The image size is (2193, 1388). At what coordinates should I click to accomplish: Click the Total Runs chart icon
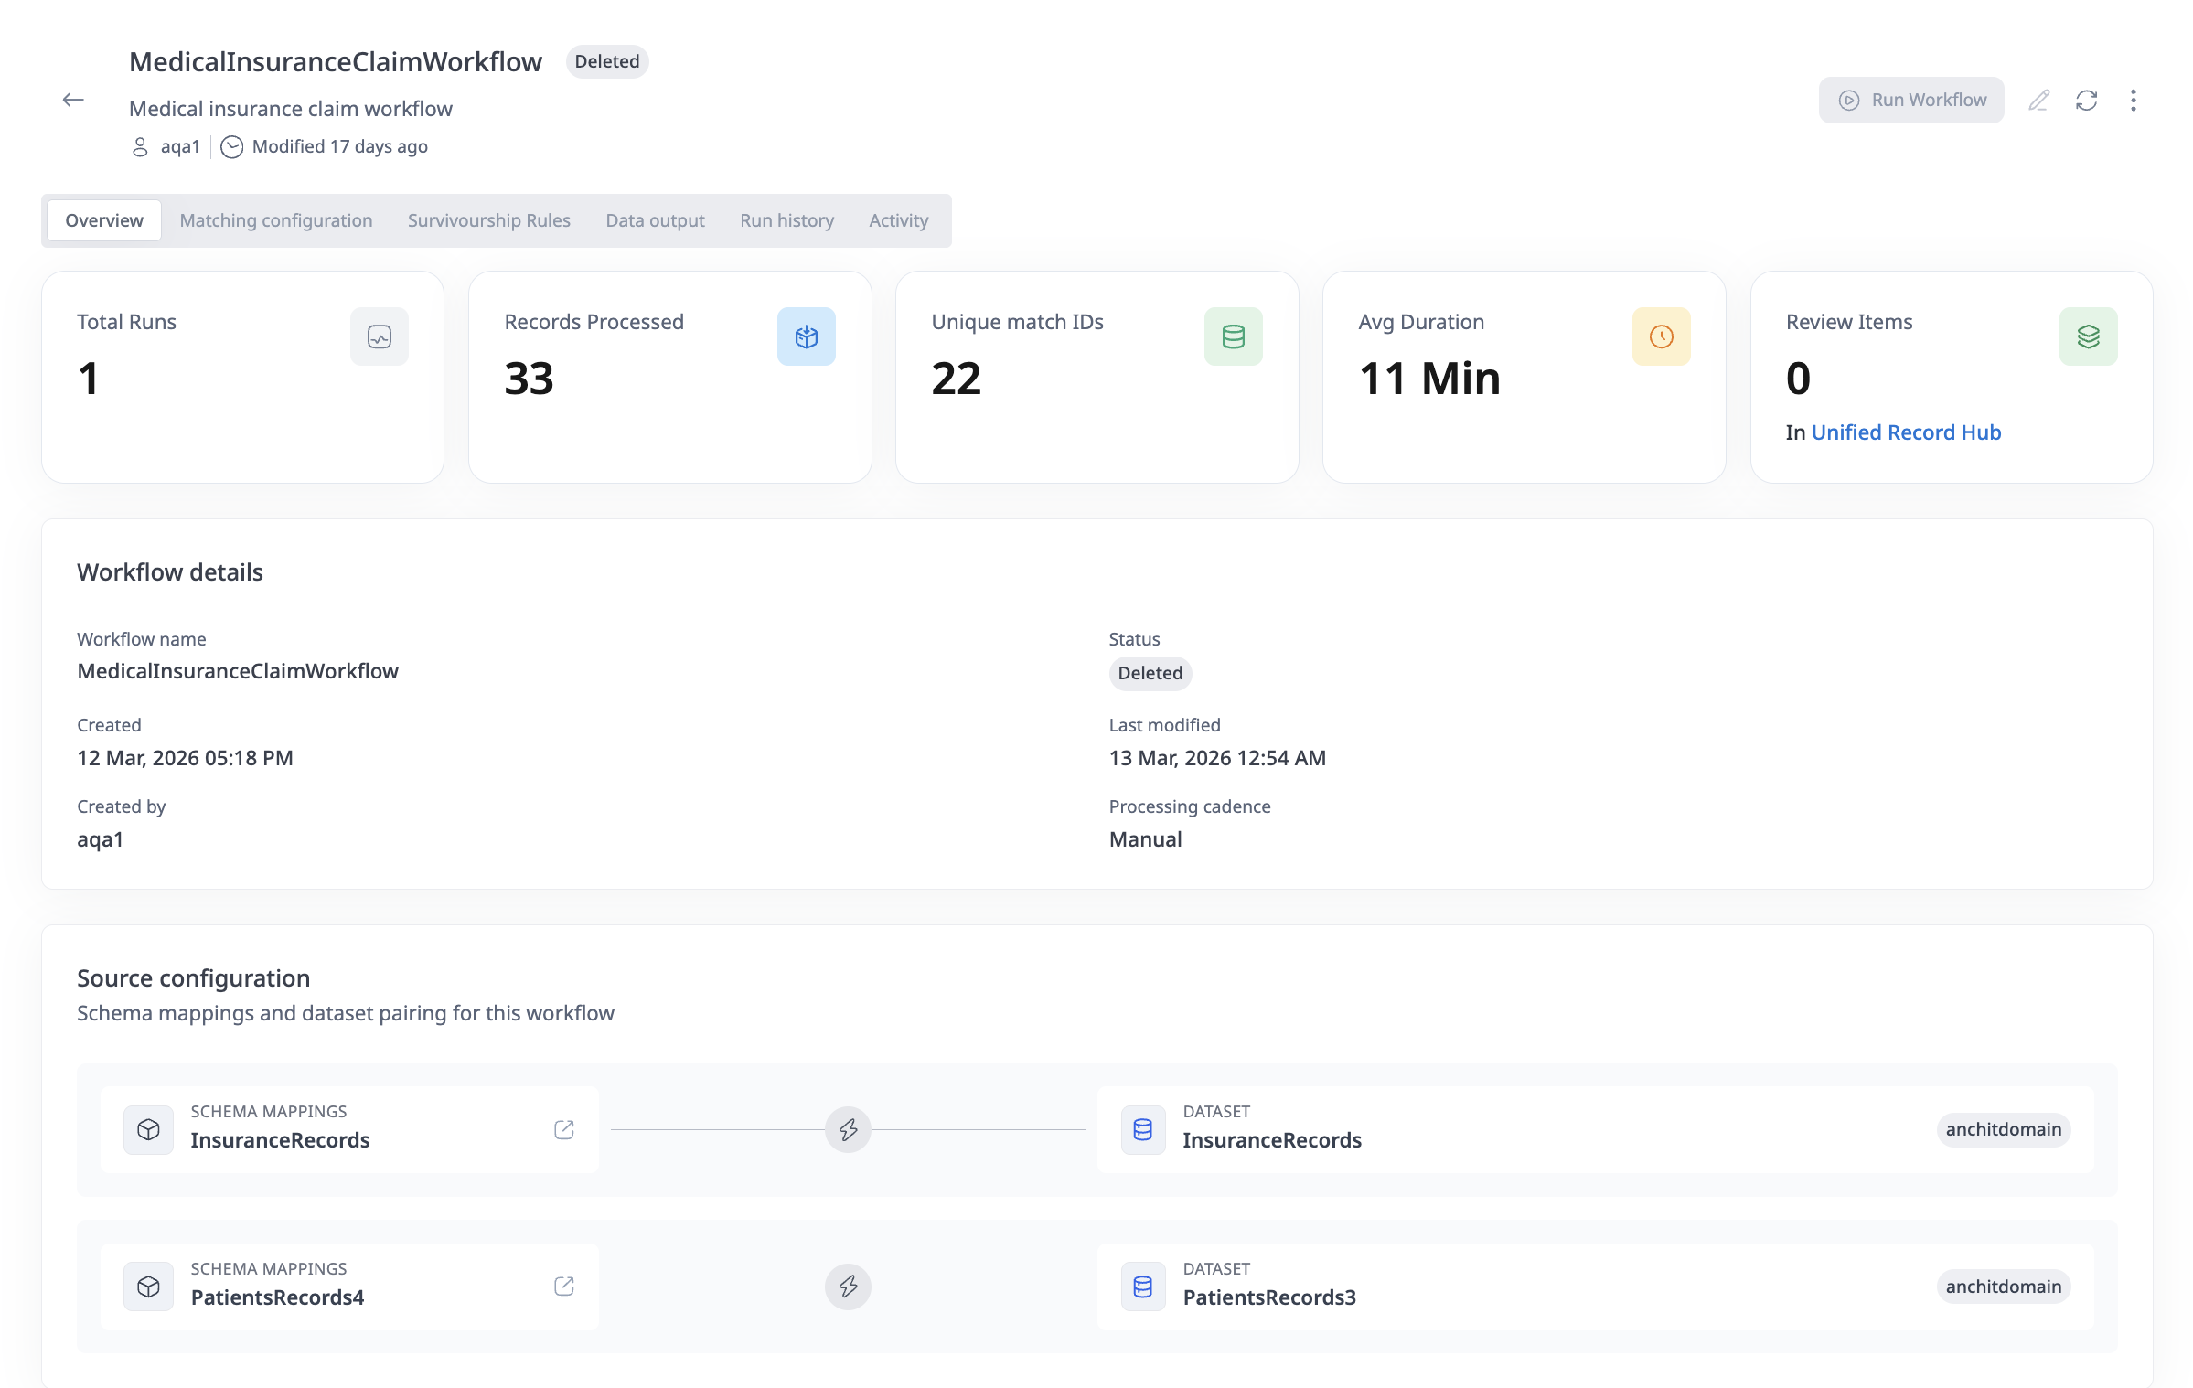click(x=379, y=336)
